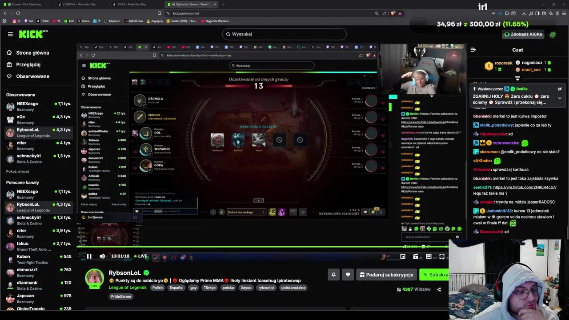Click the cast icon in the player bar
The width and height of the screenshot is (569, 320).
416,256
